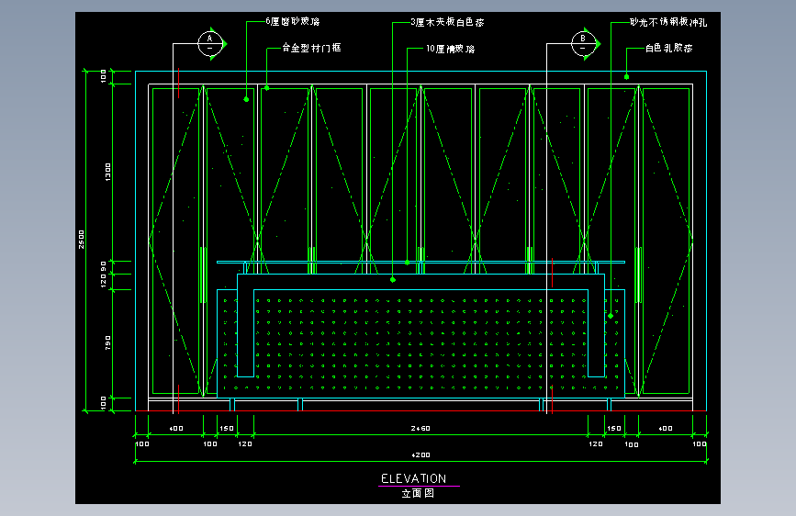Select the "10厘清玻璃" annotation text
The height and width of the screenshot is (516, 796).
coord(450,49)
